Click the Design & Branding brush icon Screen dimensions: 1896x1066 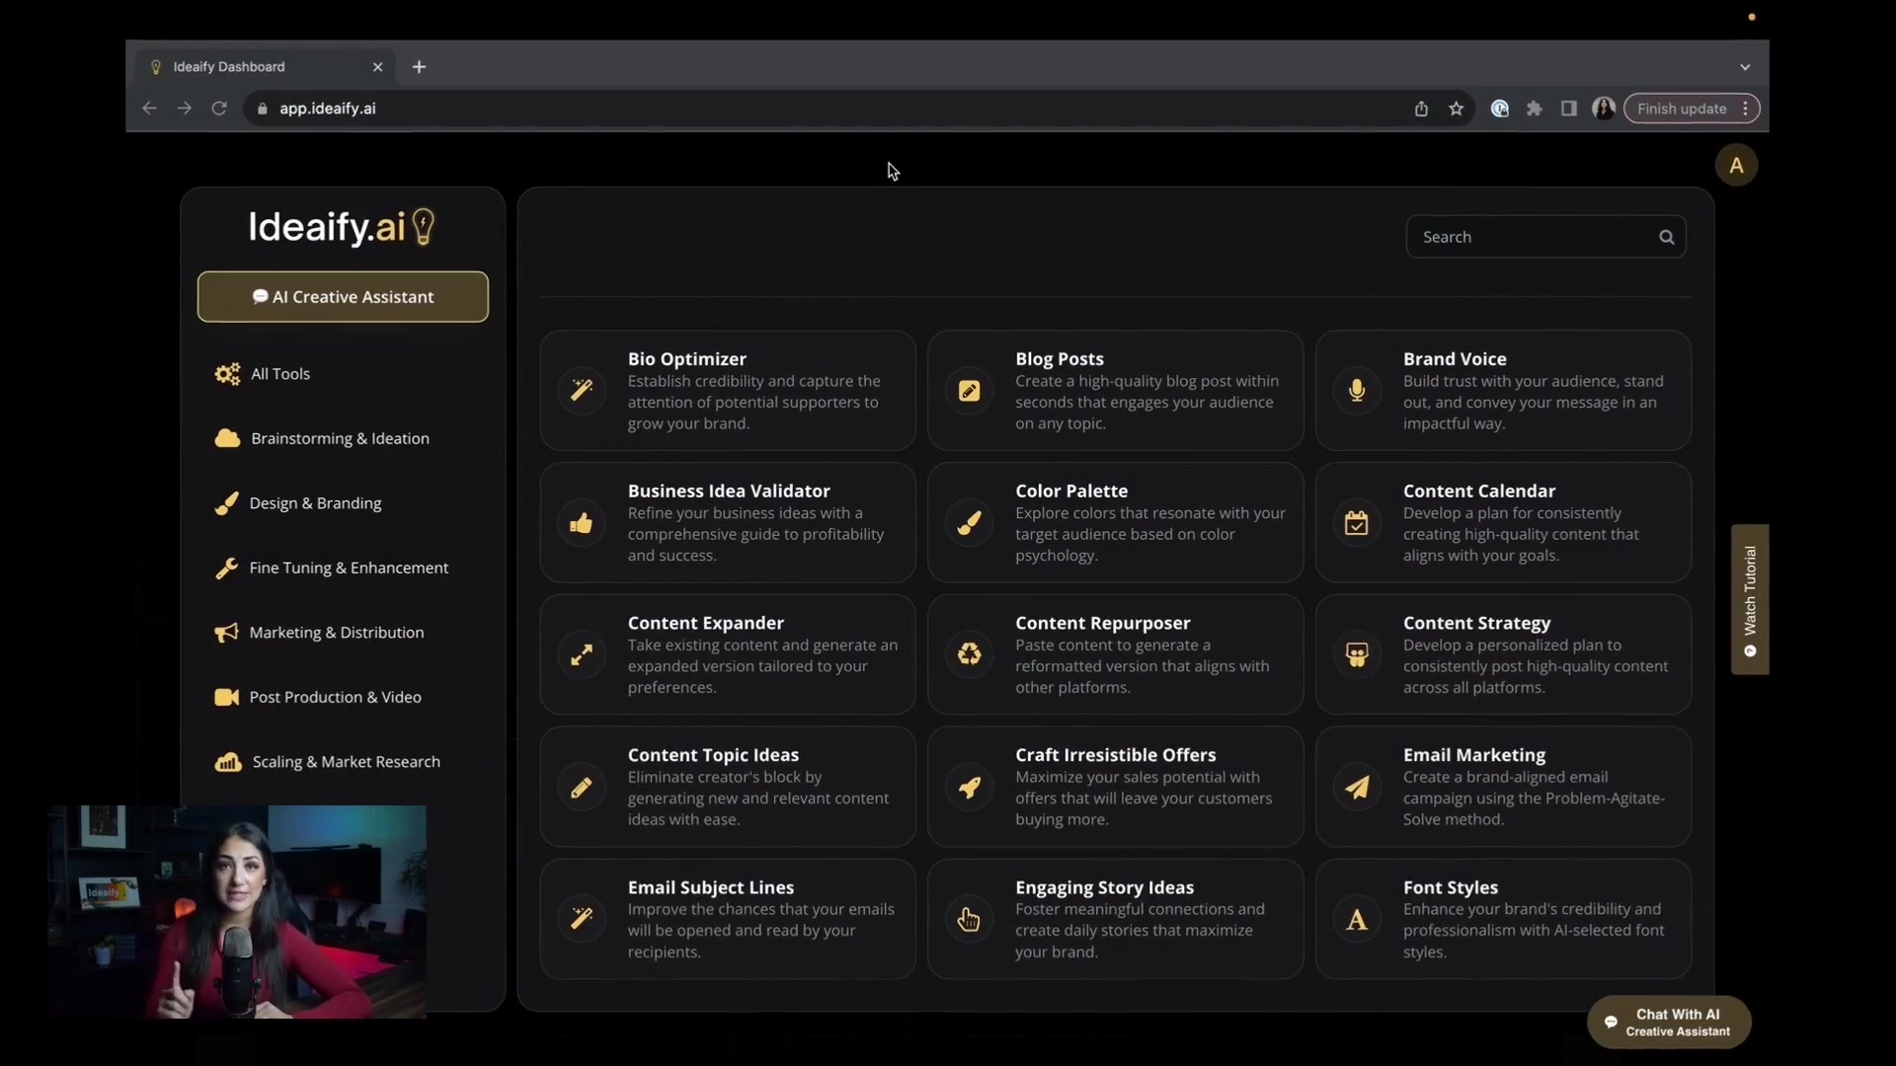[x=226, y=503]
